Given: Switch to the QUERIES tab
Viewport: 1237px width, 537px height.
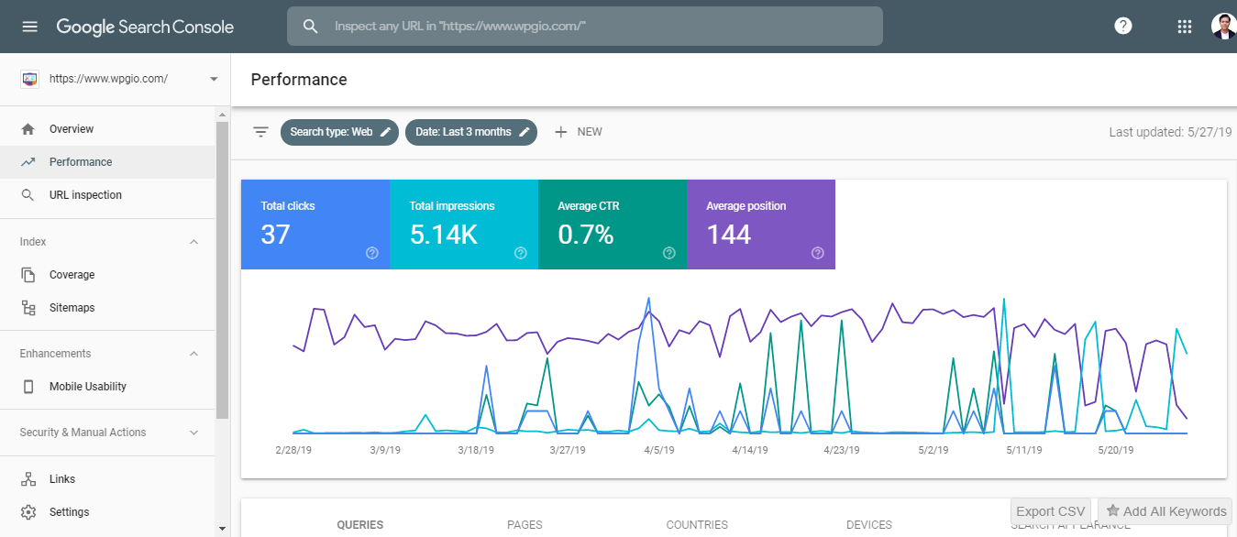Looking at the screenshot, I should 360,525.
